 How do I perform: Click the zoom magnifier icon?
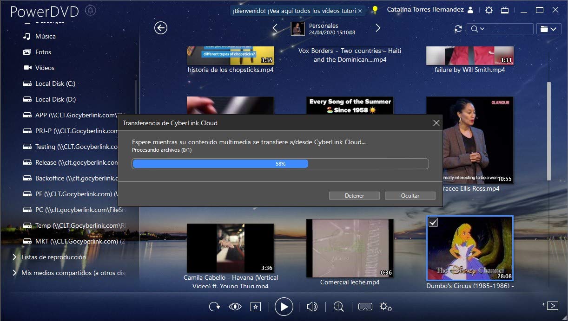338,306
